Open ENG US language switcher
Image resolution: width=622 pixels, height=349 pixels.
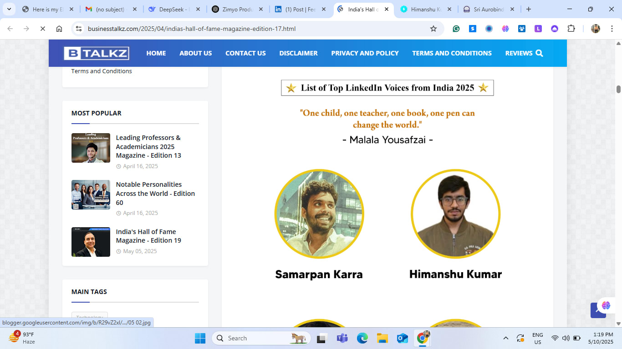[537, 338]
